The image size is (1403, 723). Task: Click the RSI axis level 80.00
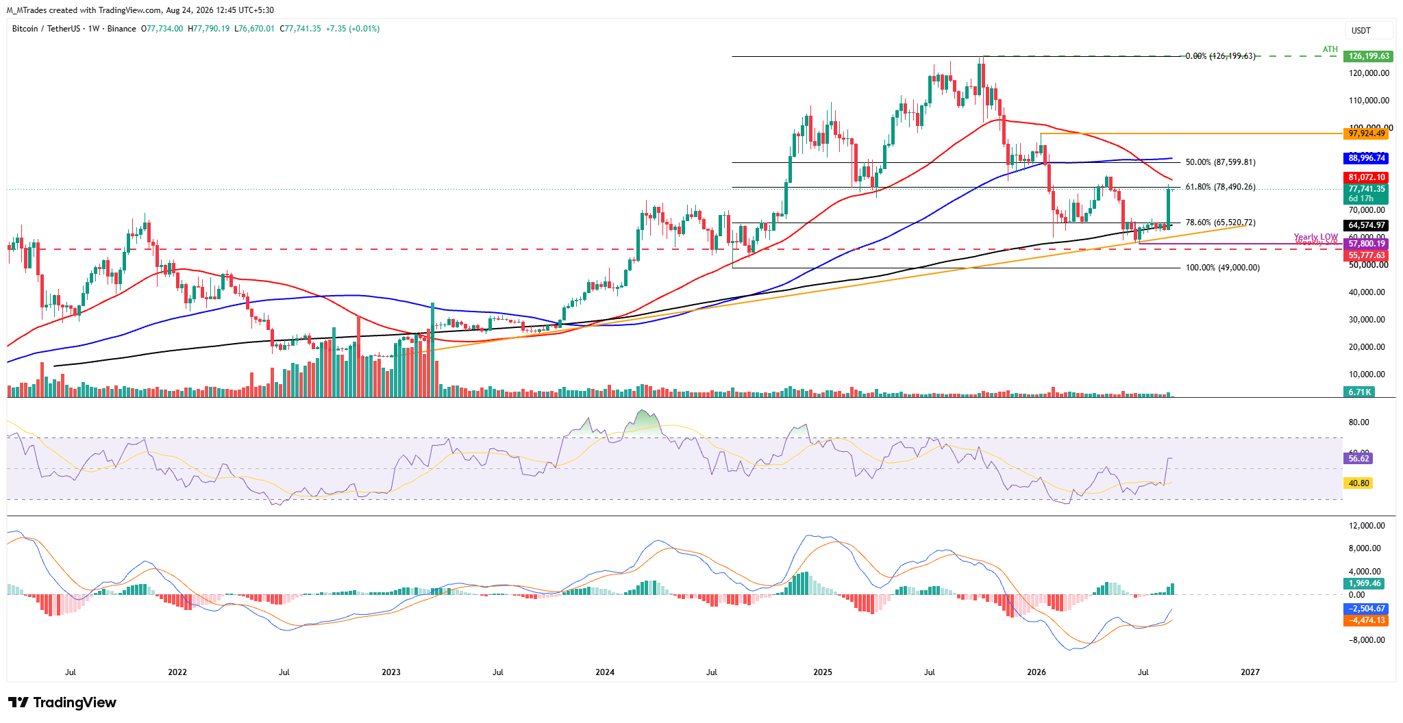(1359, 422)
